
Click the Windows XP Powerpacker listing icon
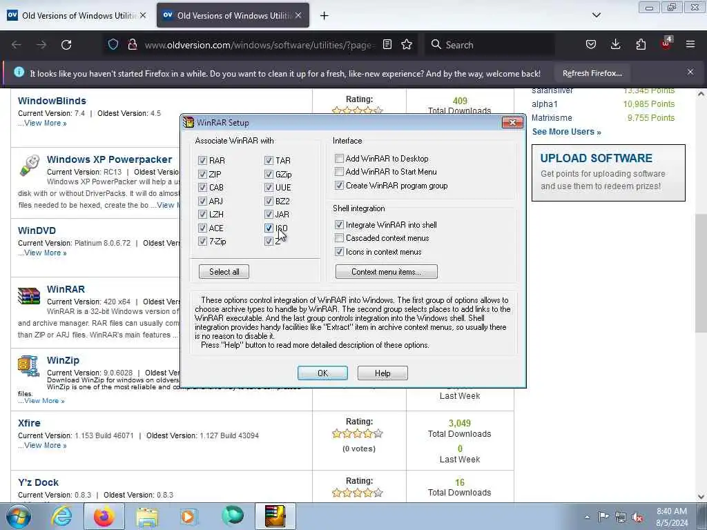click(x=30, y=165)
